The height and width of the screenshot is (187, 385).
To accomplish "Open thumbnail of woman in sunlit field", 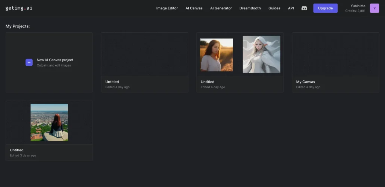I will 216,55.
